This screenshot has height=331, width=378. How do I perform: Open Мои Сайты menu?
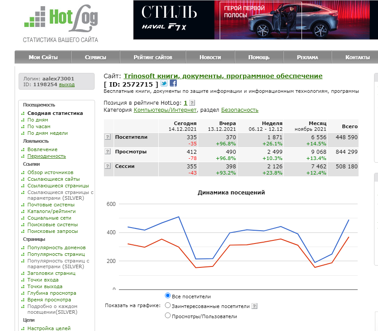pos(43,57)
